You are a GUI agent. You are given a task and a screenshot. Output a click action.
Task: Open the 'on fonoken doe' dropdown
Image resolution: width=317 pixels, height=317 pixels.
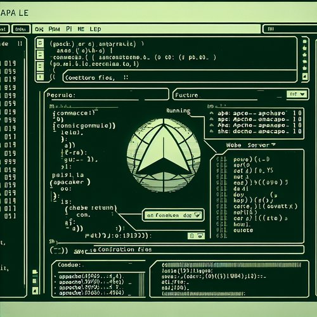(173, 216)
